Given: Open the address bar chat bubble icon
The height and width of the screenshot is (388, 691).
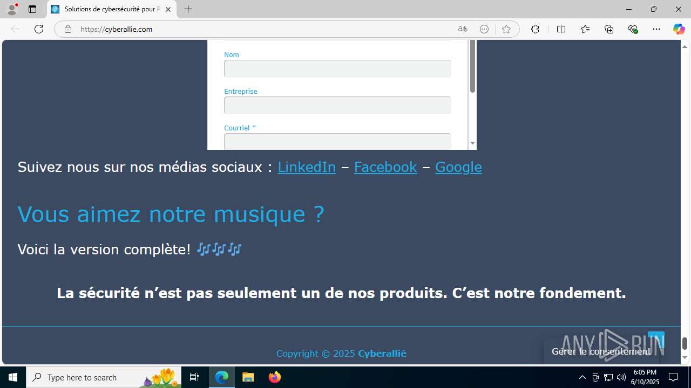Looking at the screenshot, I should tap(484, 29).
